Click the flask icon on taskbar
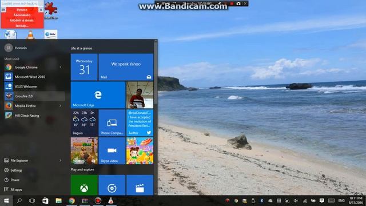366x206 pixels. (x=111, y=201)
